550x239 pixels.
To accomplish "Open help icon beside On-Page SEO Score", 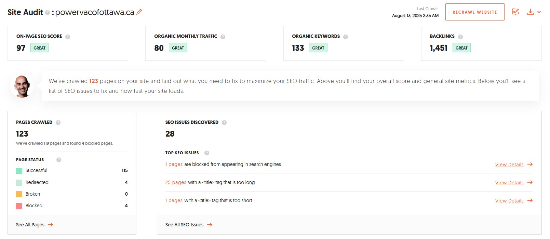I will click(68, 37).
